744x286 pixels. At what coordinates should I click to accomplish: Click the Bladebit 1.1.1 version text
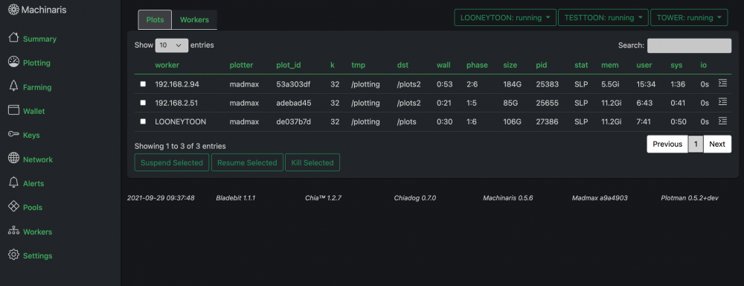[236, 197]
